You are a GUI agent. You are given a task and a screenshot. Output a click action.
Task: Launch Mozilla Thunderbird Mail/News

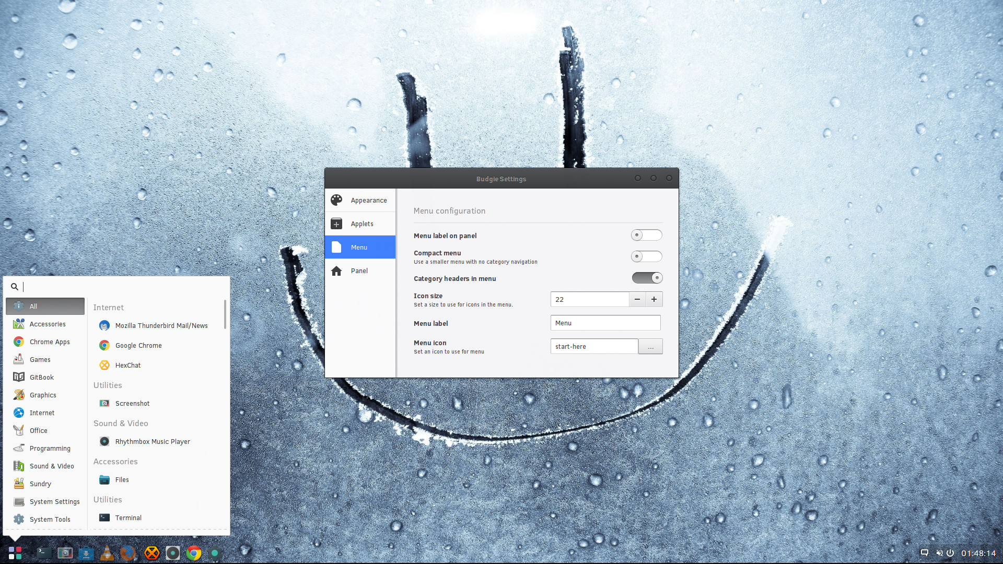point(157,326)
